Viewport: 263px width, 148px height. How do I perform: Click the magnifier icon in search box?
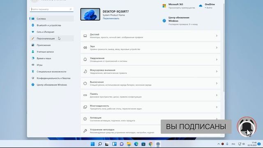tap(71, 9)
